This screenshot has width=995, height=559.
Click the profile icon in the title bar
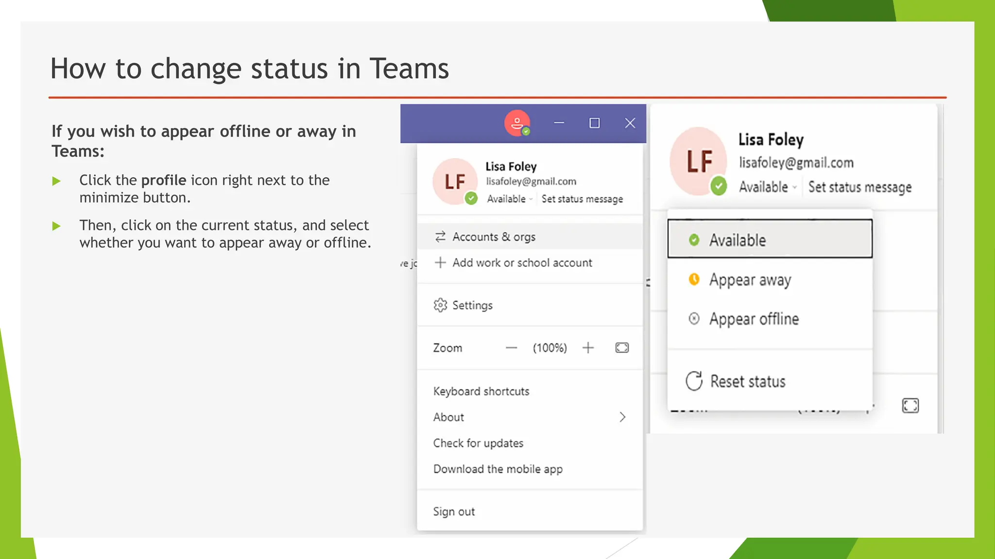[x=517, y=123]
